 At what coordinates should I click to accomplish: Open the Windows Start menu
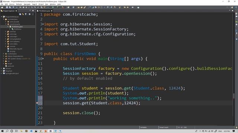[2, 131]
